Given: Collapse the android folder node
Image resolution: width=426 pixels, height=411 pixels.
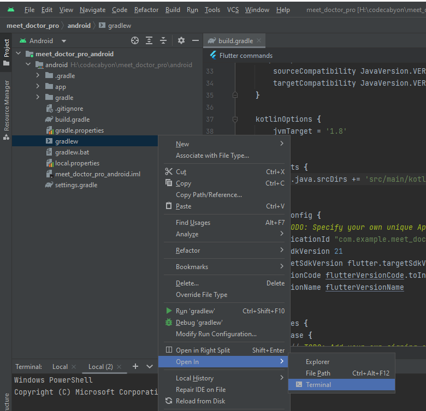Looking at the screenshot, I should click(x=28, y=64).
